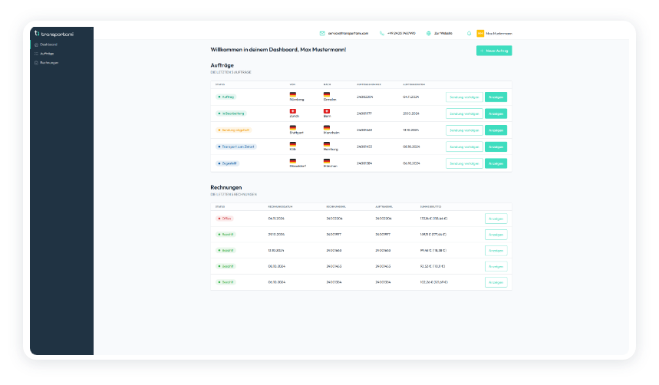Click the 'In Bearbeitung' status badge
659x385 pixels.
coord(231,114)
